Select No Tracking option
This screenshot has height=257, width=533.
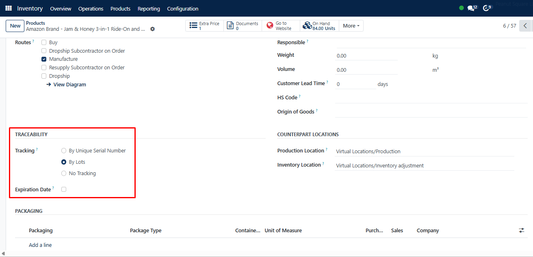click(64, 173)
